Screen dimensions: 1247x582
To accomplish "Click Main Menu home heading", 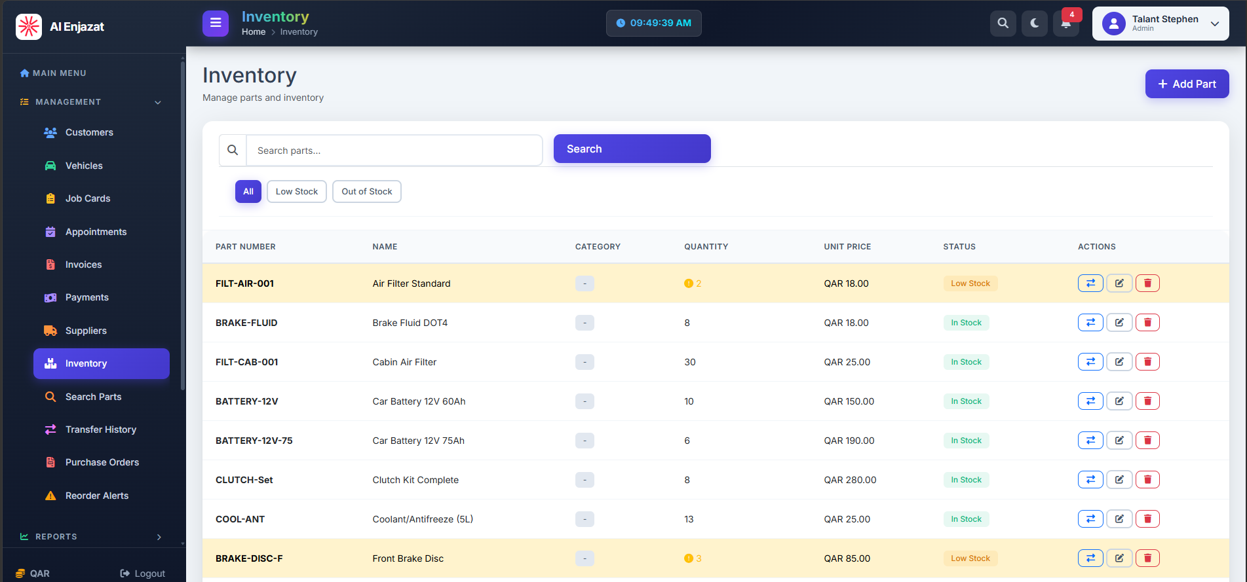I will coord(53,73).
